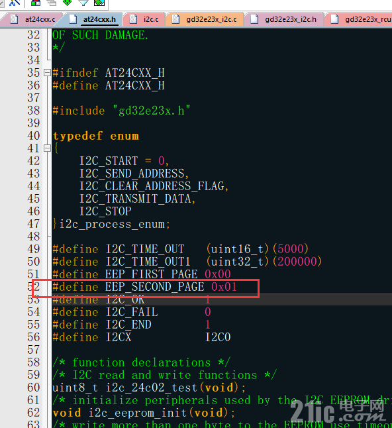Open the gd32e23x_i2c.h tab
Screen dimensions: 392x428
pyautogui.click(x=291, y=19)
